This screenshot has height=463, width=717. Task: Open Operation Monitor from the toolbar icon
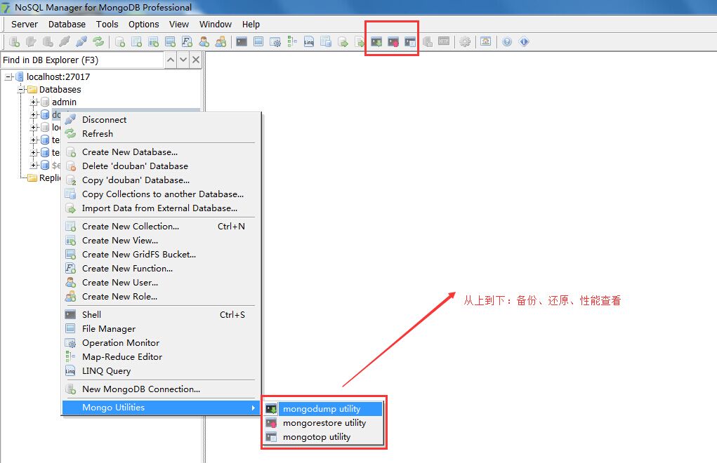coord(275,42)
